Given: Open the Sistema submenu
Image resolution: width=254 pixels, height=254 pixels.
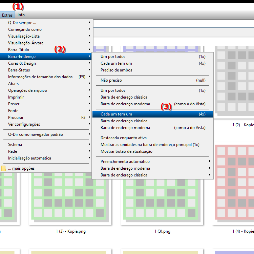Looking at the screenshot, I should point(46,145).
